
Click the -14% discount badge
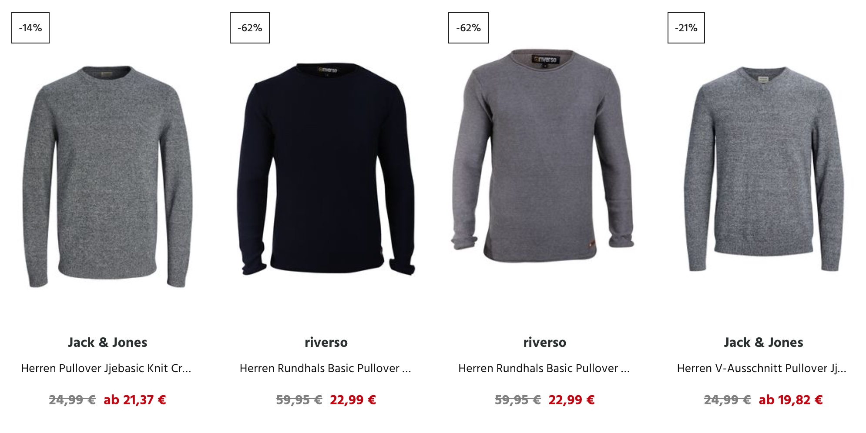(x=30, y=28)
